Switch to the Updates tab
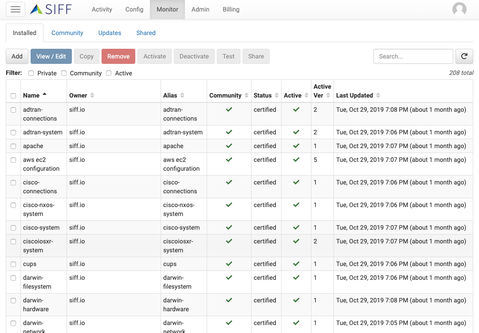479x333 pixels. coord(110,33)
